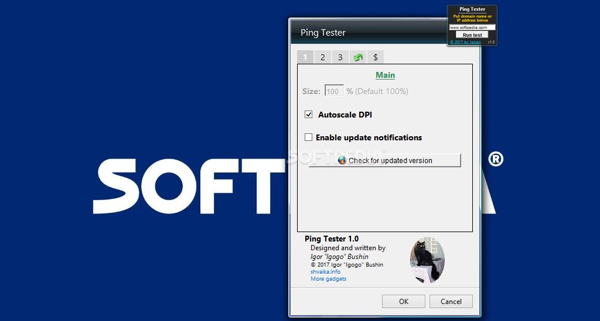Open settings tab 2
This screenshot has height=321, width=600.
(x=323, y=57)
